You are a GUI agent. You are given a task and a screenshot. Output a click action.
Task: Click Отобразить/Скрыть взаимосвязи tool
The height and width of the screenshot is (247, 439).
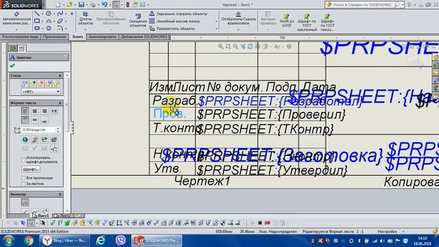pos(239,19)
